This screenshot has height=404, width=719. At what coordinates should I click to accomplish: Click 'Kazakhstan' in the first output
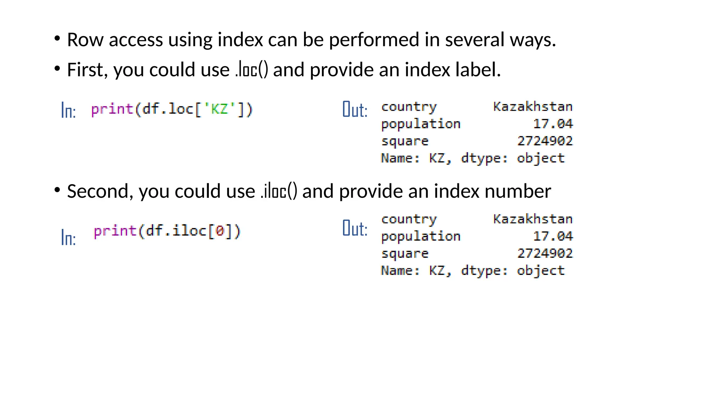533,107
